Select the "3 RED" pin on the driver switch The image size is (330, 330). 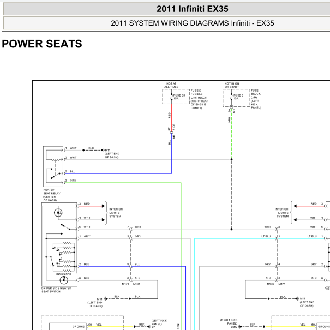pyautogui.click(x=85, y=203)
